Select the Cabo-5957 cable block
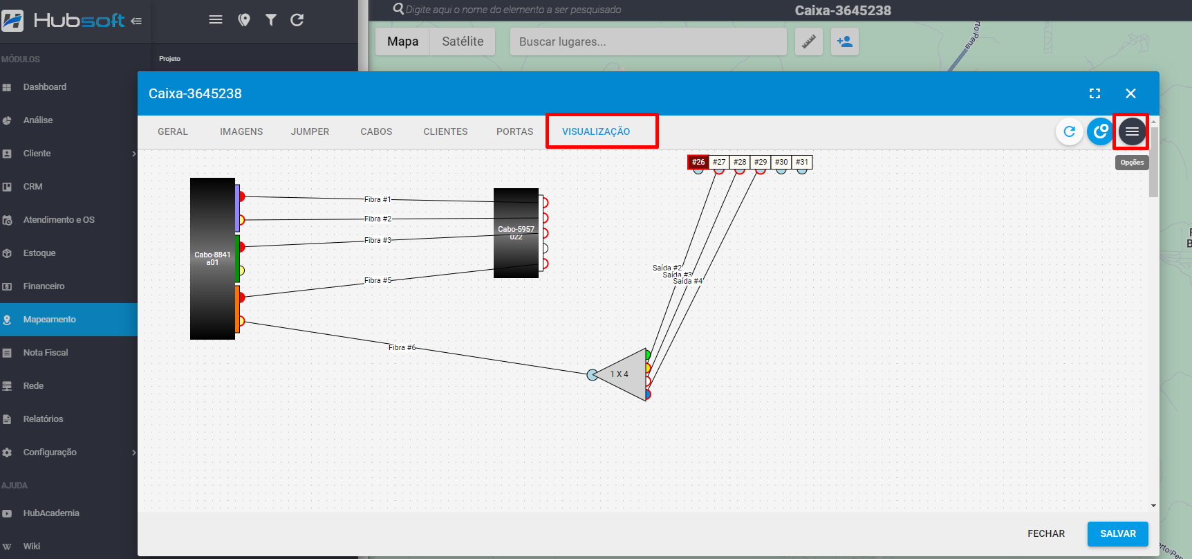 click(x=516, y=233)
